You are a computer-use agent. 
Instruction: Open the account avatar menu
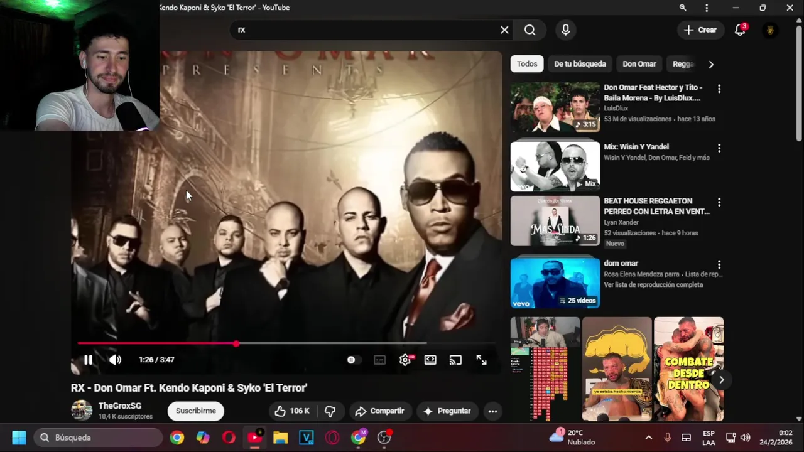pos(770,30)
